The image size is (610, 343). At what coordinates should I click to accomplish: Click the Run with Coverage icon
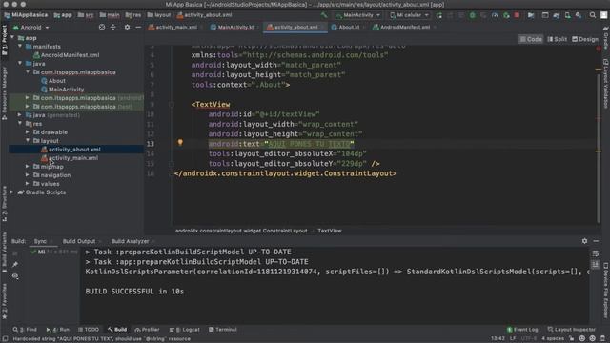click(483, 15)
